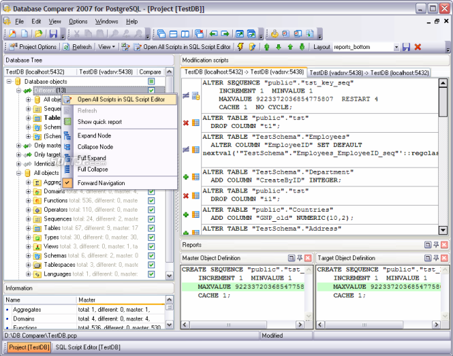This screenshot has width=453, height=356.
Task: Click the Modification scripts scroll down arrow
Action: [x=443, y=230]
